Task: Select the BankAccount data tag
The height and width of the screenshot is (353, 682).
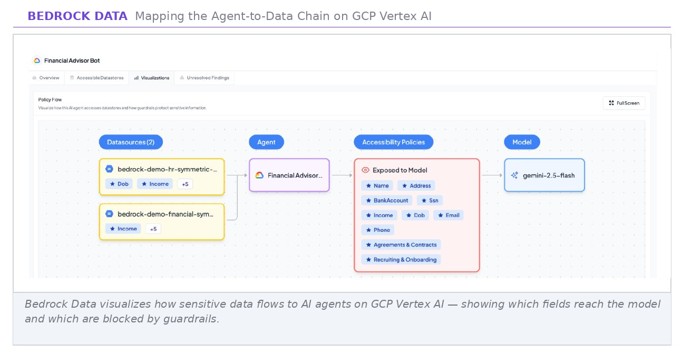Action: click(387, 200)
